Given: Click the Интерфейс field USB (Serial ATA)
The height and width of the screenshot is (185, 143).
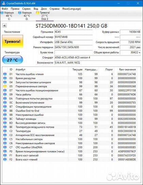Looking at the screenshot, I should point(74,42).
